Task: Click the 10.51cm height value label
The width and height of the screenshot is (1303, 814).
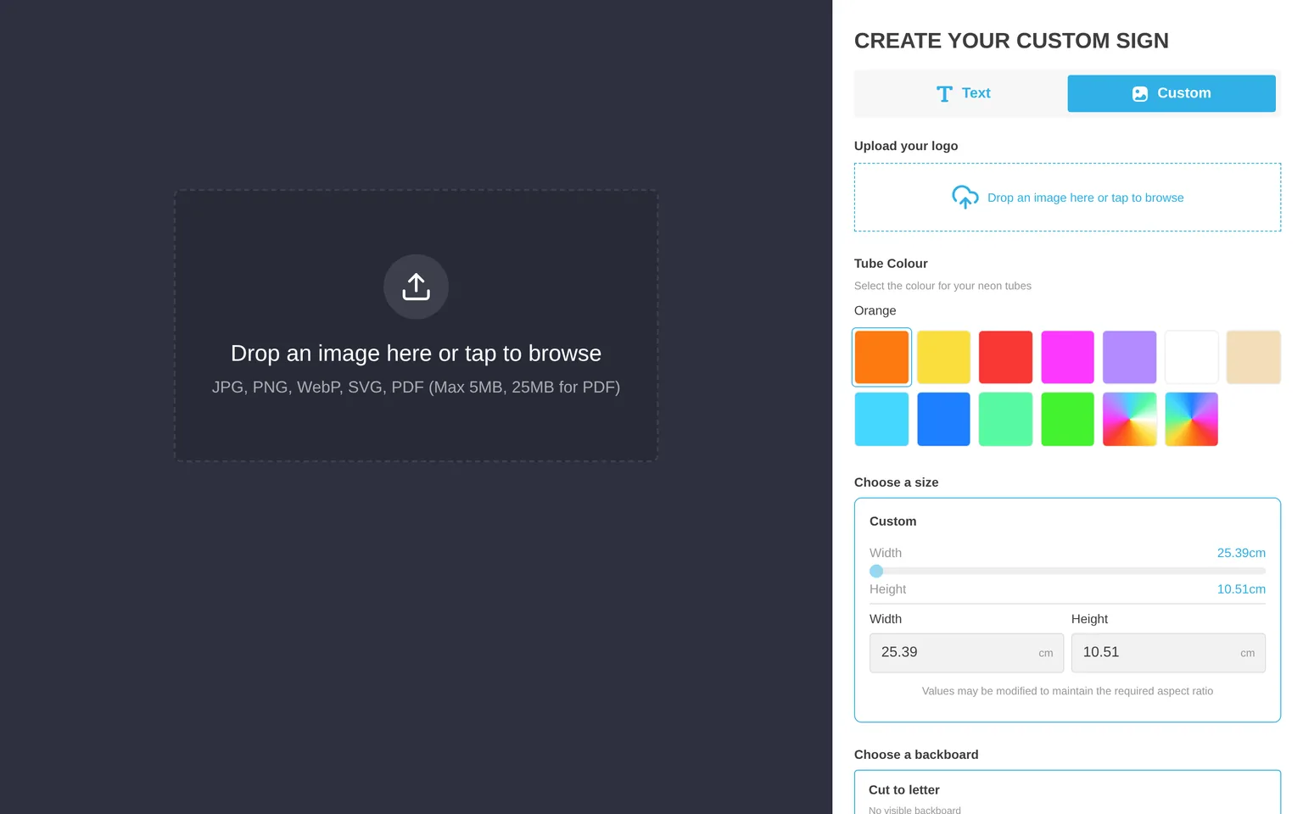Action: point(1241,589)
